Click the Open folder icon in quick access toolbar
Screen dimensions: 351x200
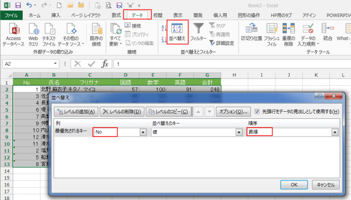point(70,5)
